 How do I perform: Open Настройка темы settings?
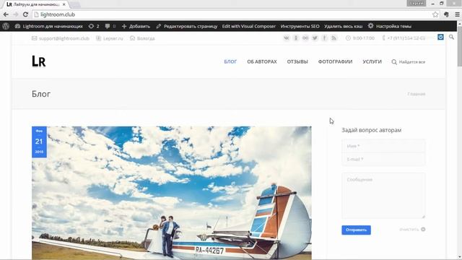click(389, 26)
